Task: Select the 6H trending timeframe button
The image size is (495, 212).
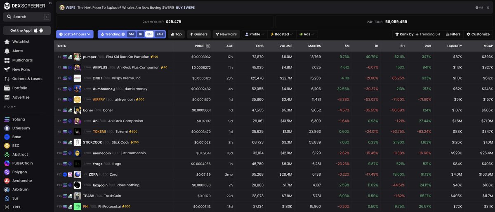Action: pos(149,34)
